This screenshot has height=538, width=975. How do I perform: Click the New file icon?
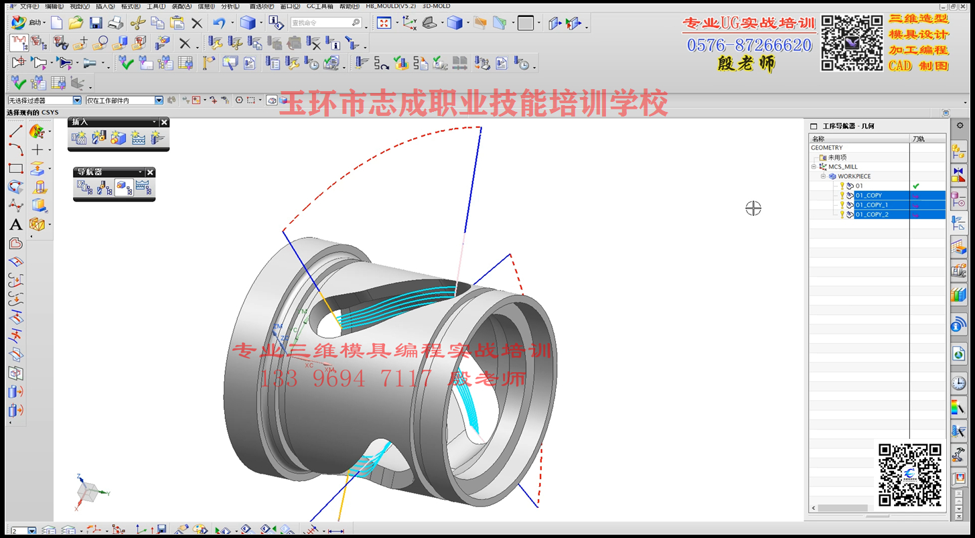tap(56, 23)
